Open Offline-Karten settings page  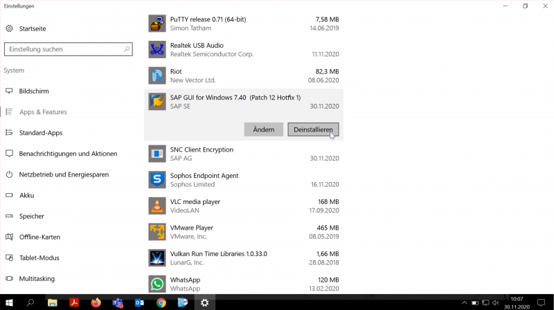pyautogui.click(x=39, y=237)
